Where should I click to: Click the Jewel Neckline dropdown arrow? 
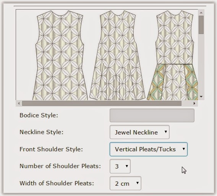click(166, 132)
